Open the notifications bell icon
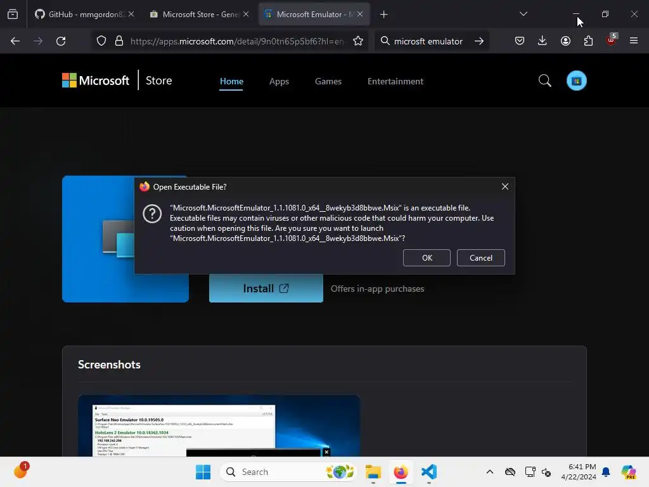 (606, 472)
